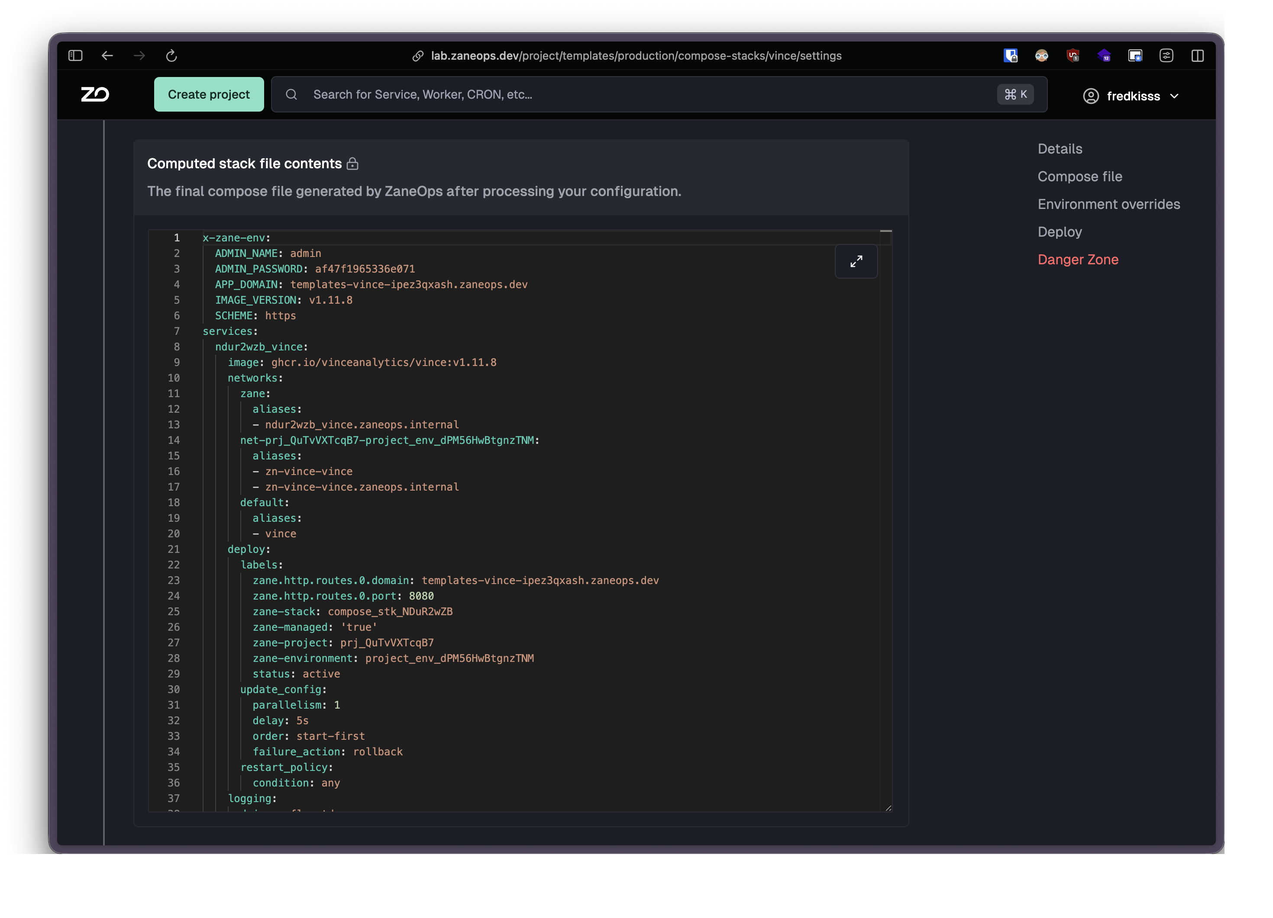Click the 'status: active' line
The height and width of the screenshot is (918, 1273).
click(296, 674)
